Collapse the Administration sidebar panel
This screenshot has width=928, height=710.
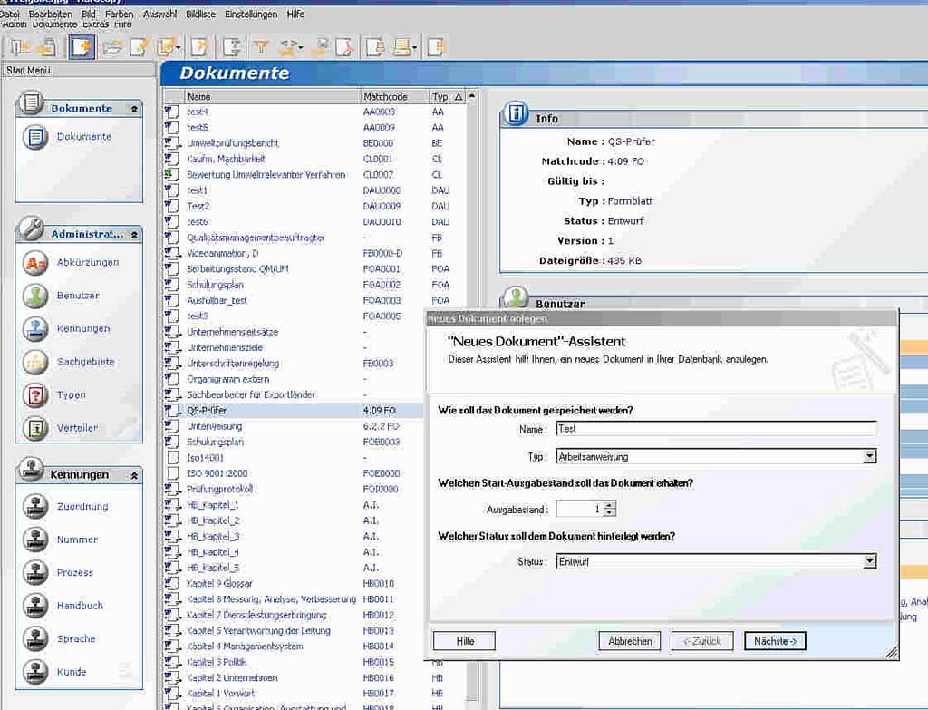(134, 235)
